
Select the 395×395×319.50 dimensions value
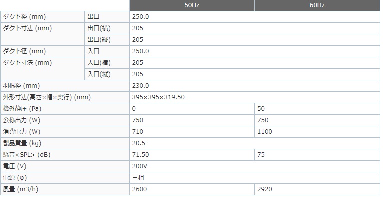158,97
